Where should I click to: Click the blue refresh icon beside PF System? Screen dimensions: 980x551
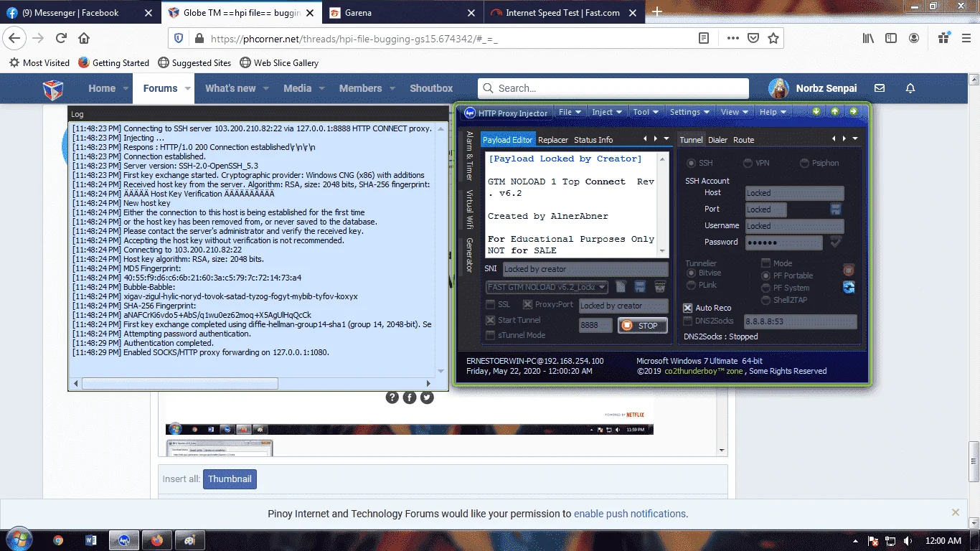849,288
